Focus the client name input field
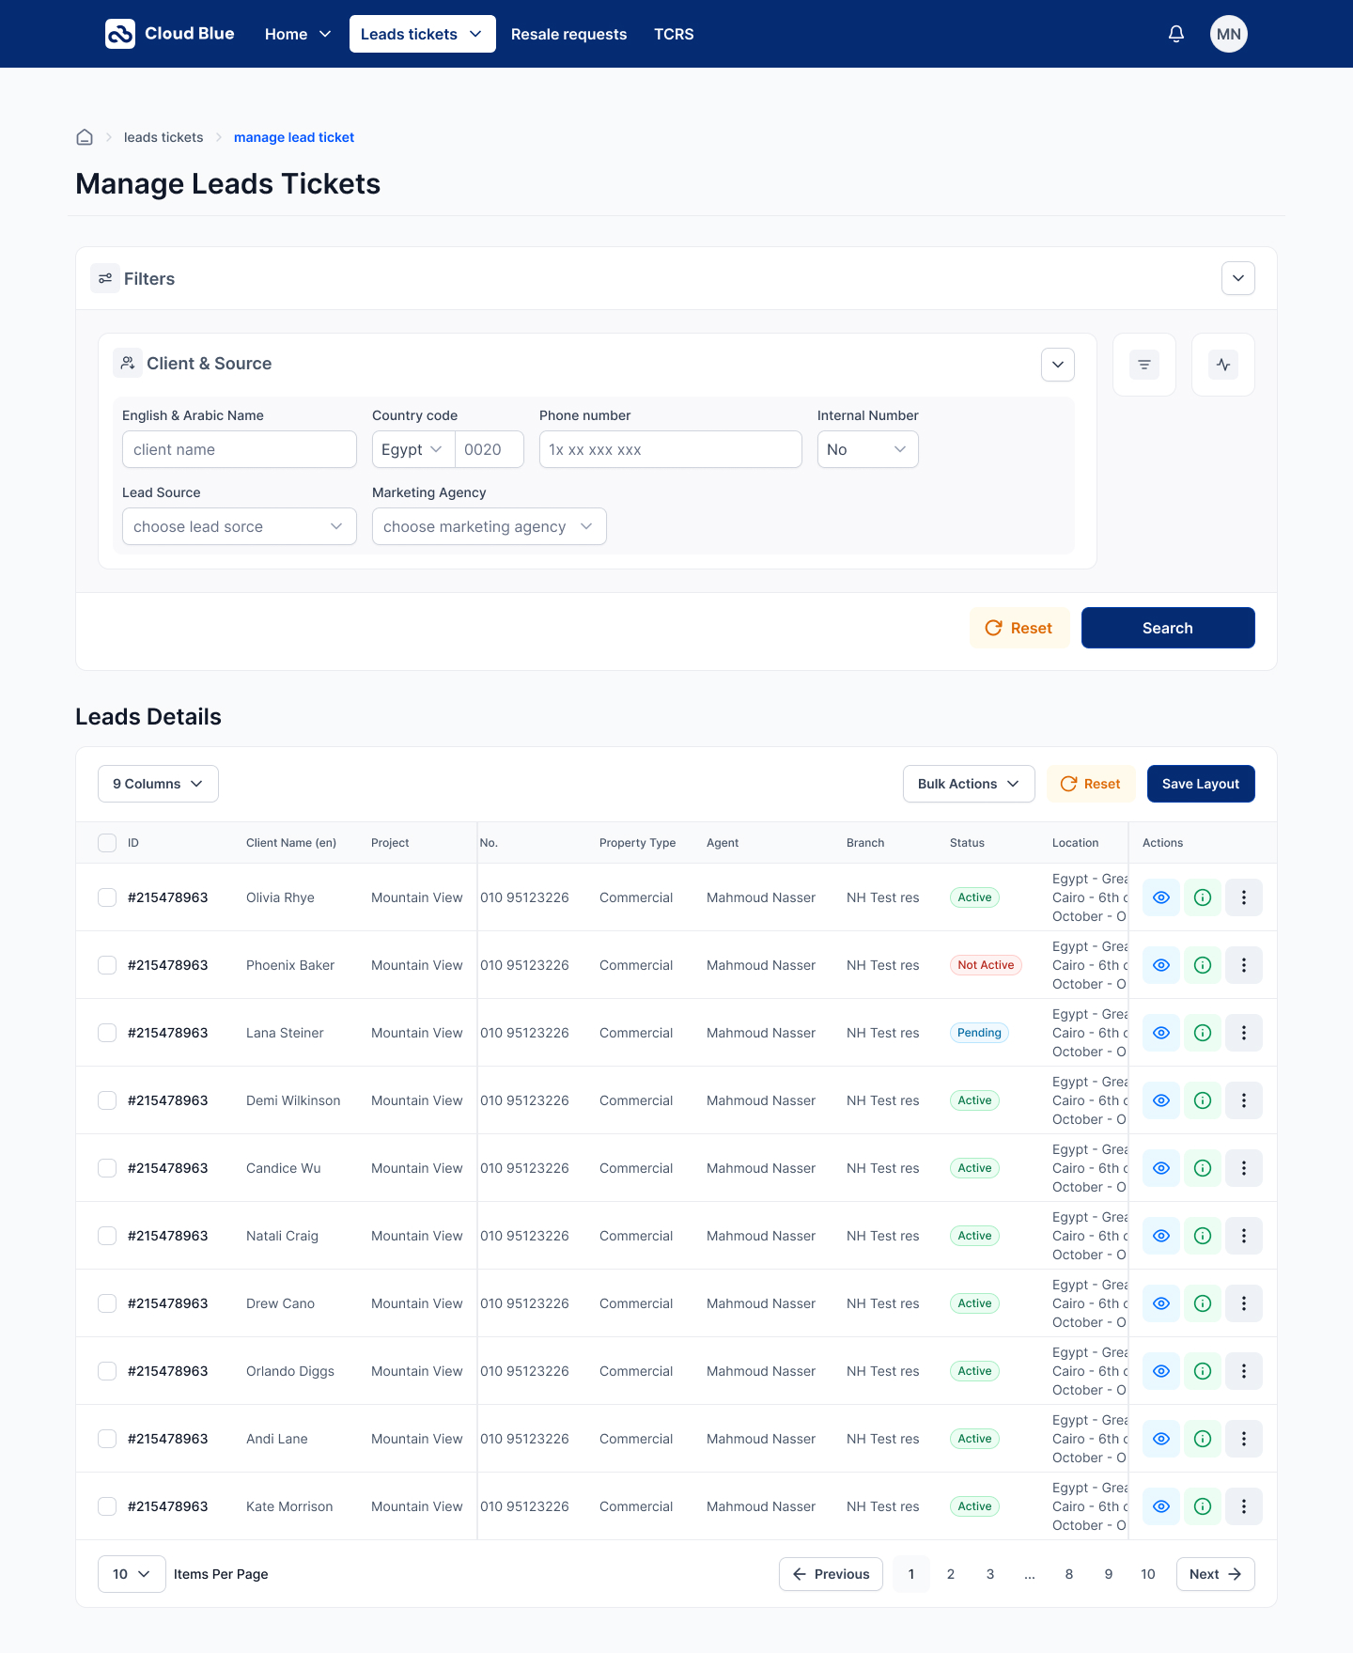 [240, 449]
